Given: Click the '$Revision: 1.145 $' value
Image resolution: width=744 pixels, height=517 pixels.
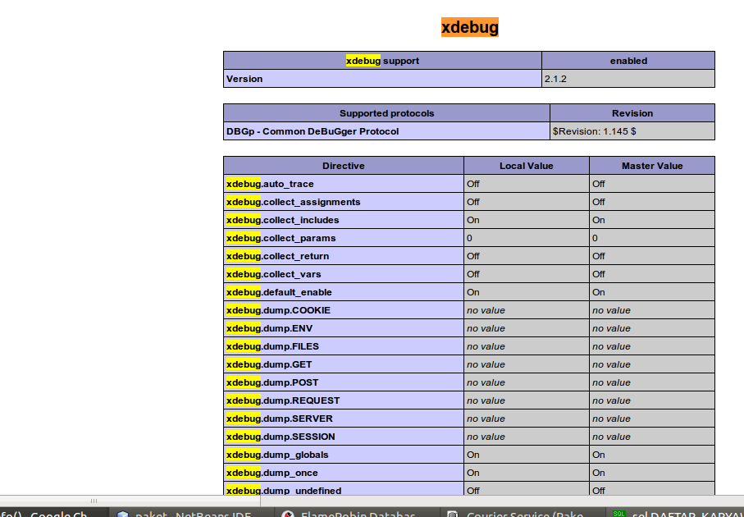Looking at the screenshot, I should click(x=632, y=131).
